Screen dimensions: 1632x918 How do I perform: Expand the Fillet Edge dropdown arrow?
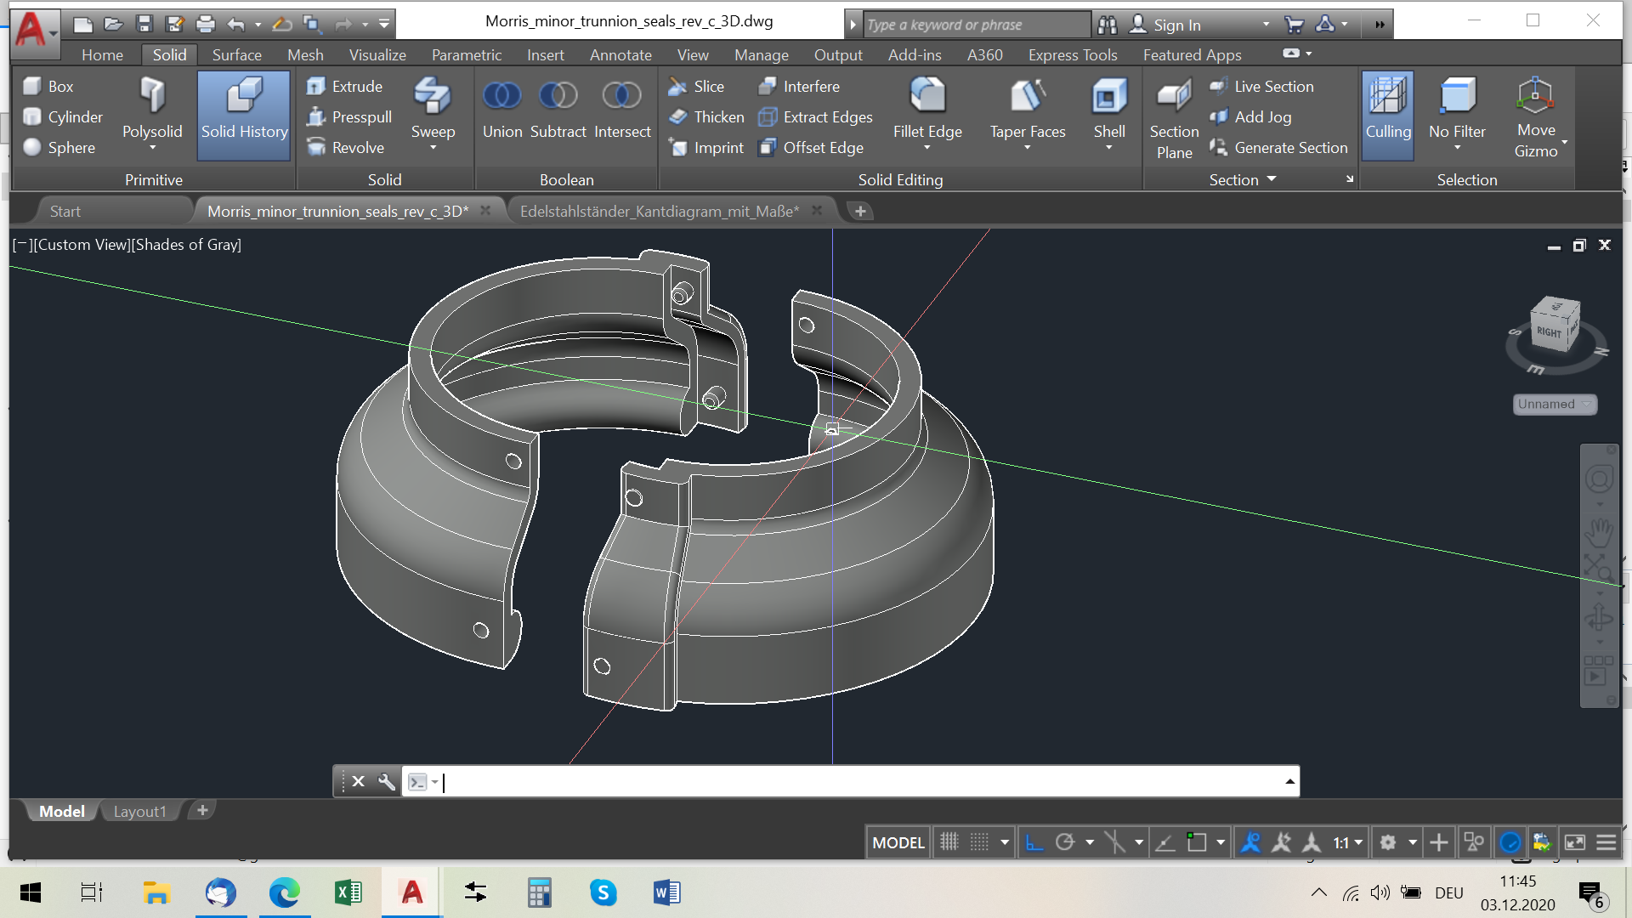(x=927, y=148)
